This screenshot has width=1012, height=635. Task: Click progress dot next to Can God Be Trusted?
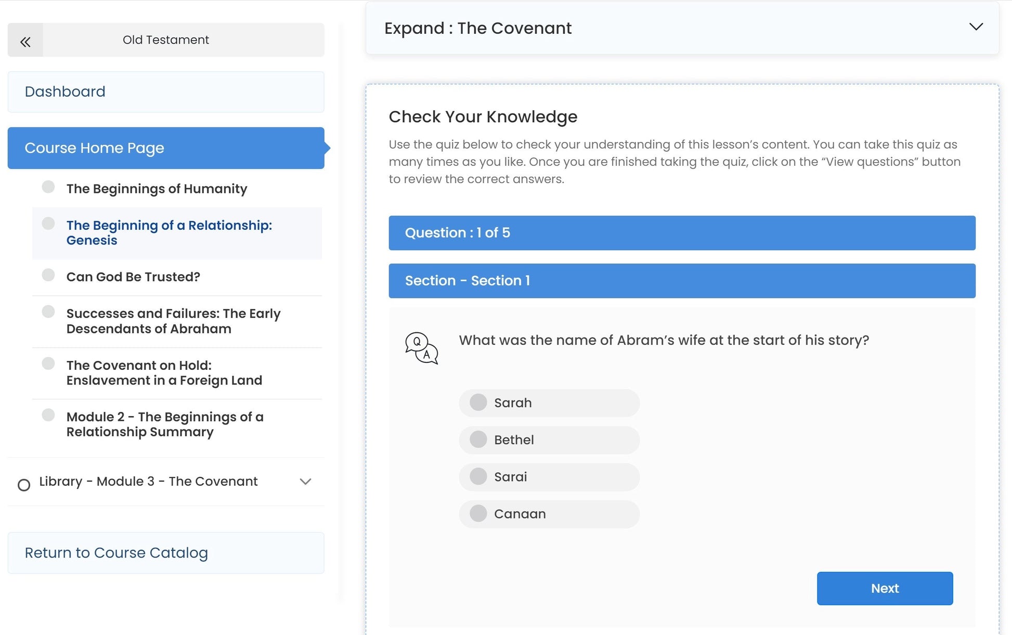click(x=48, y=275)
